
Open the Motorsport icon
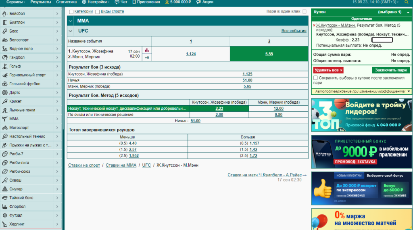click(x=5, y=128)
